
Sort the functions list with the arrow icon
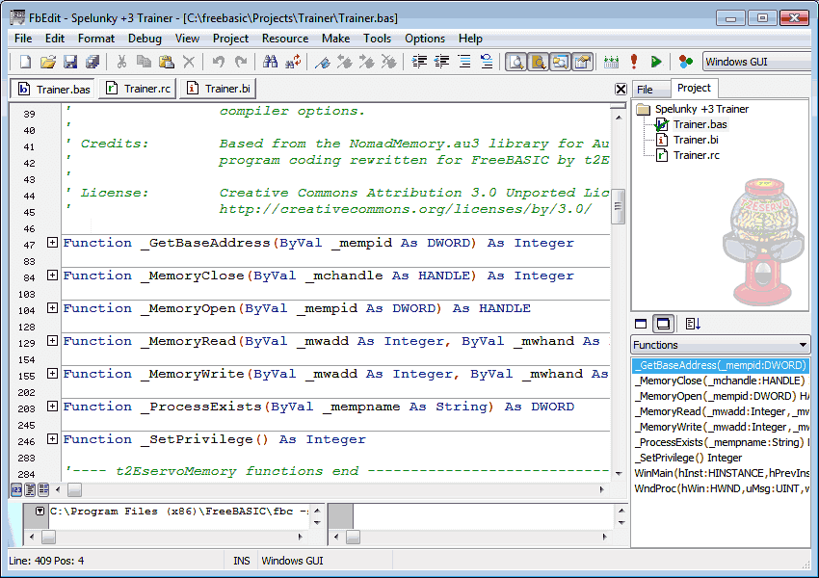pyautogui.click(x=693, y=324)
